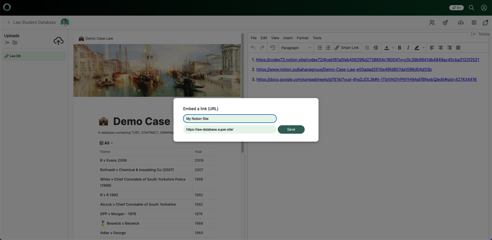Center align text
The height and width of the screenshot is (240, 492).
tap(441, 48)
